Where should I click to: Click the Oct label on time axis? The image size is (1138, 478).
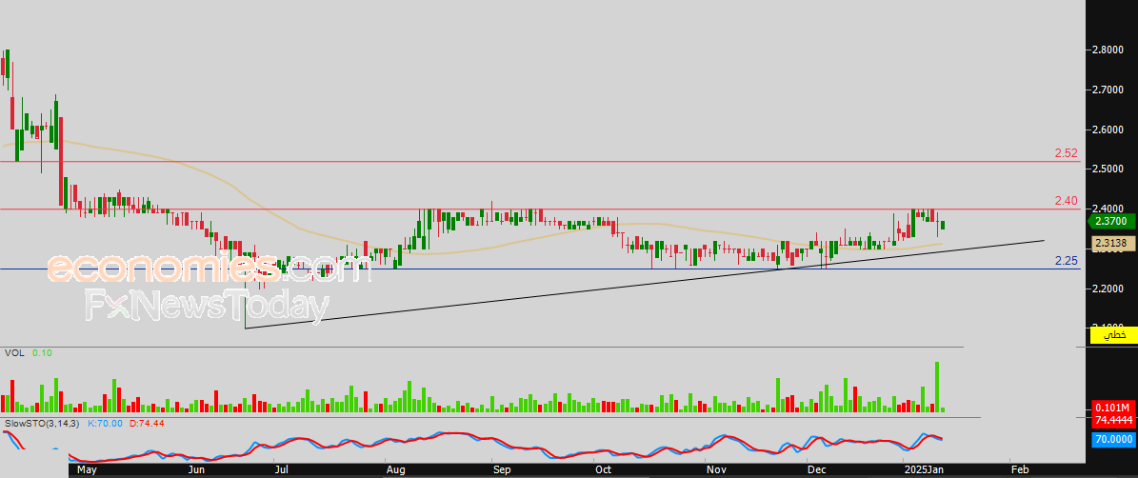click(x=603, y=470)
